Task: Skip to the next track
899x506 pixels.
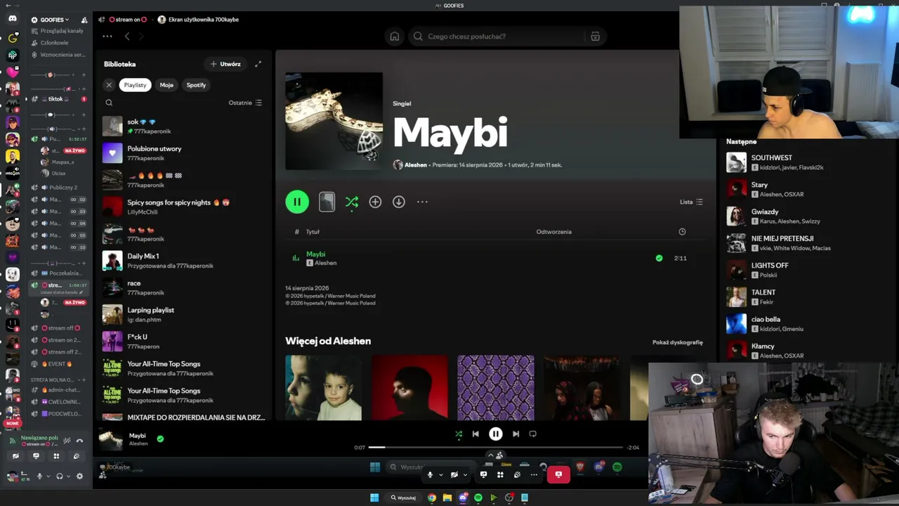Action: pyautogui.click(x=516, y=434)
